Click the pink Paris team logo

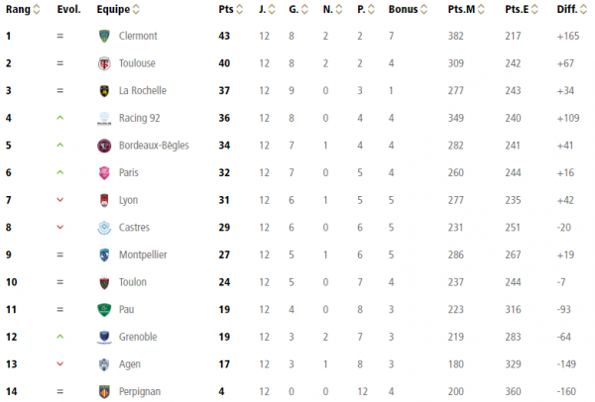(x=104, y=172)
